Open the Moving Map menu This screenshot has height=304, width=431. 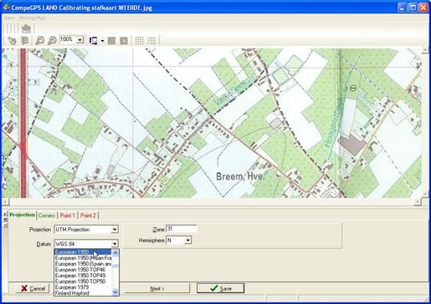33,18
